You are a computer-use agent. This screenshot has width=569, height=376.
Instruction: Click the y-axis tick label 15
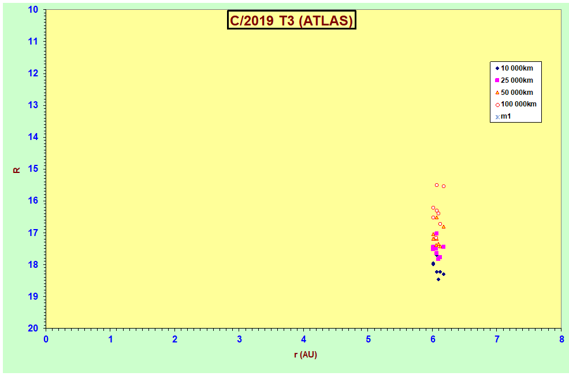(33, 169)
